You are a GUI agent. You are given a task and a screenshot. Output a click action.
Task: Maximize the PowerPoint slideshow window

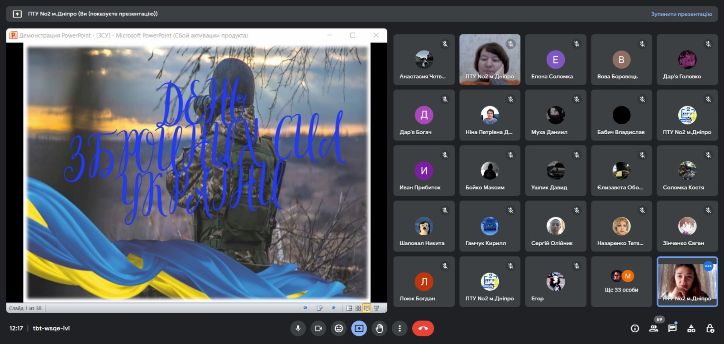(x=352, y=35)
